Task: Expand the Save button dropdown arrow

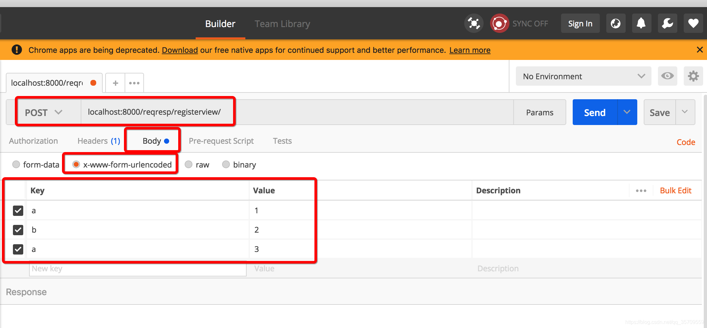Action: coord(685,112)
